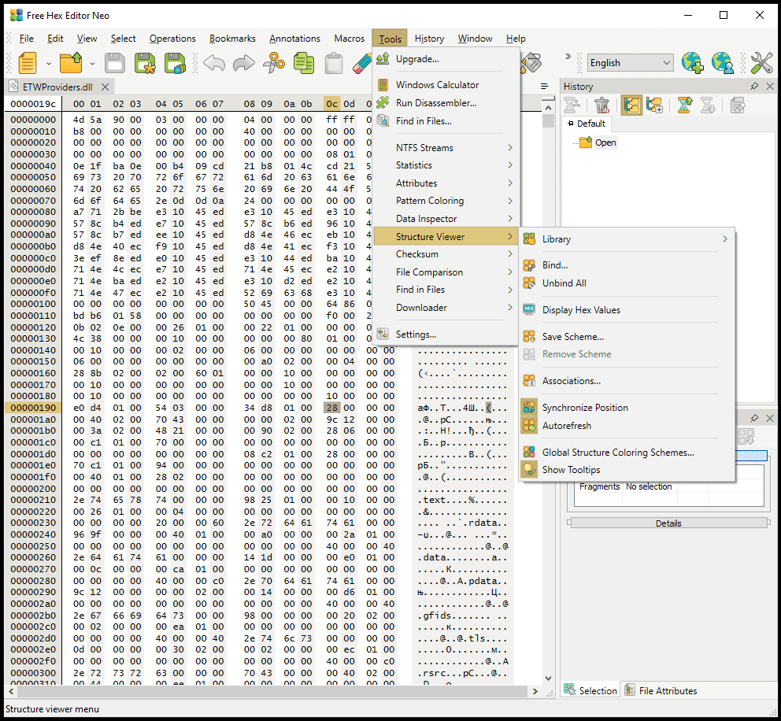This screenshot has width=781, height=721.
Task: Pin the History panel with pushpin icon
Action: (x=754, y=87)
